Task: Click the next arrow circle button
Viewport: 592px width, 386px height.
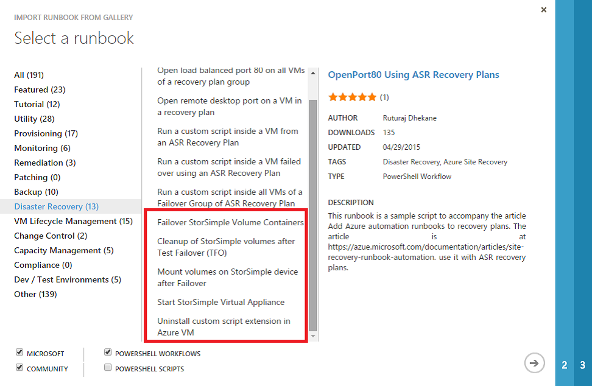Action: click(x=534, y=363)
